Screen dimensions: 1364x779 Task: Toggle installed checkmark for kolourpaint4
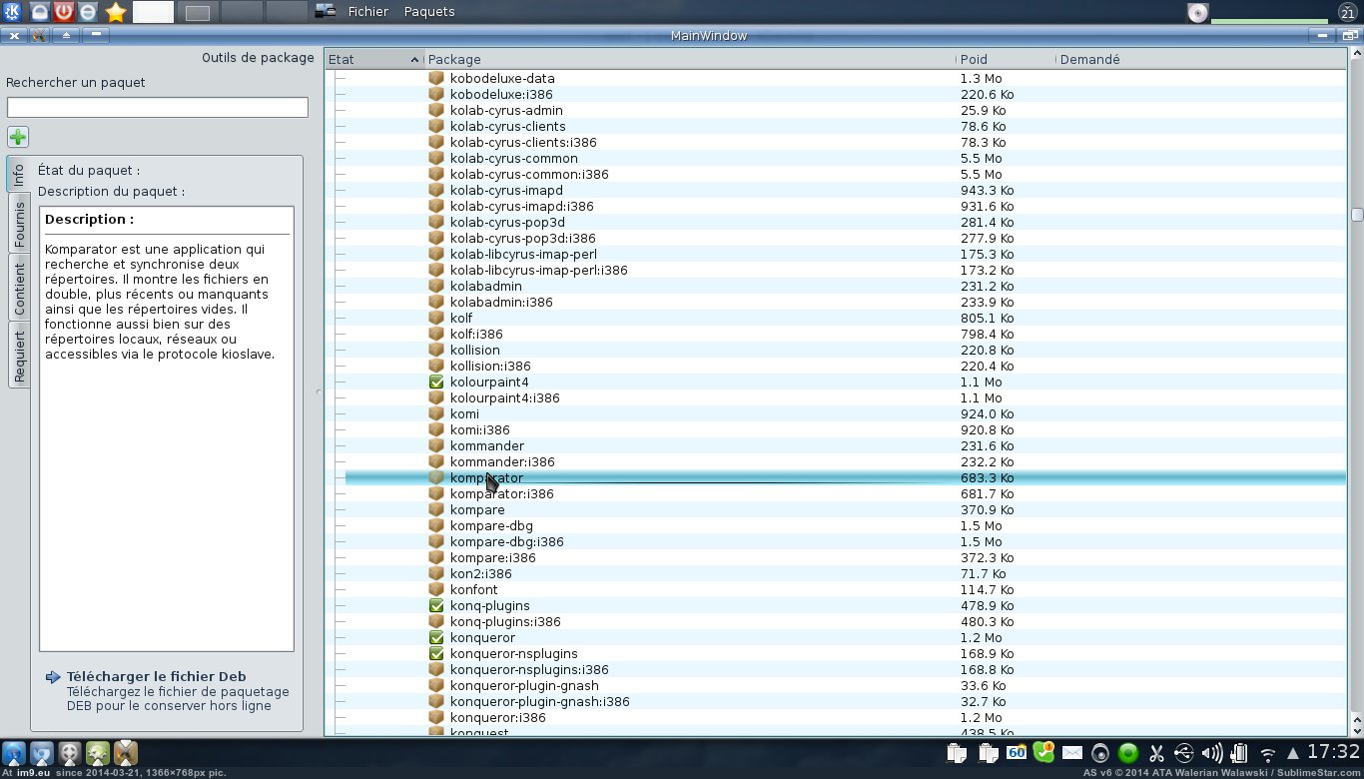(x=436, y=382)
